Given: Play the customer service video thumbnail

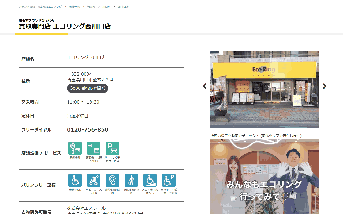Looking at the screenshot, I should pyautogui.click(x=264, y=176).
